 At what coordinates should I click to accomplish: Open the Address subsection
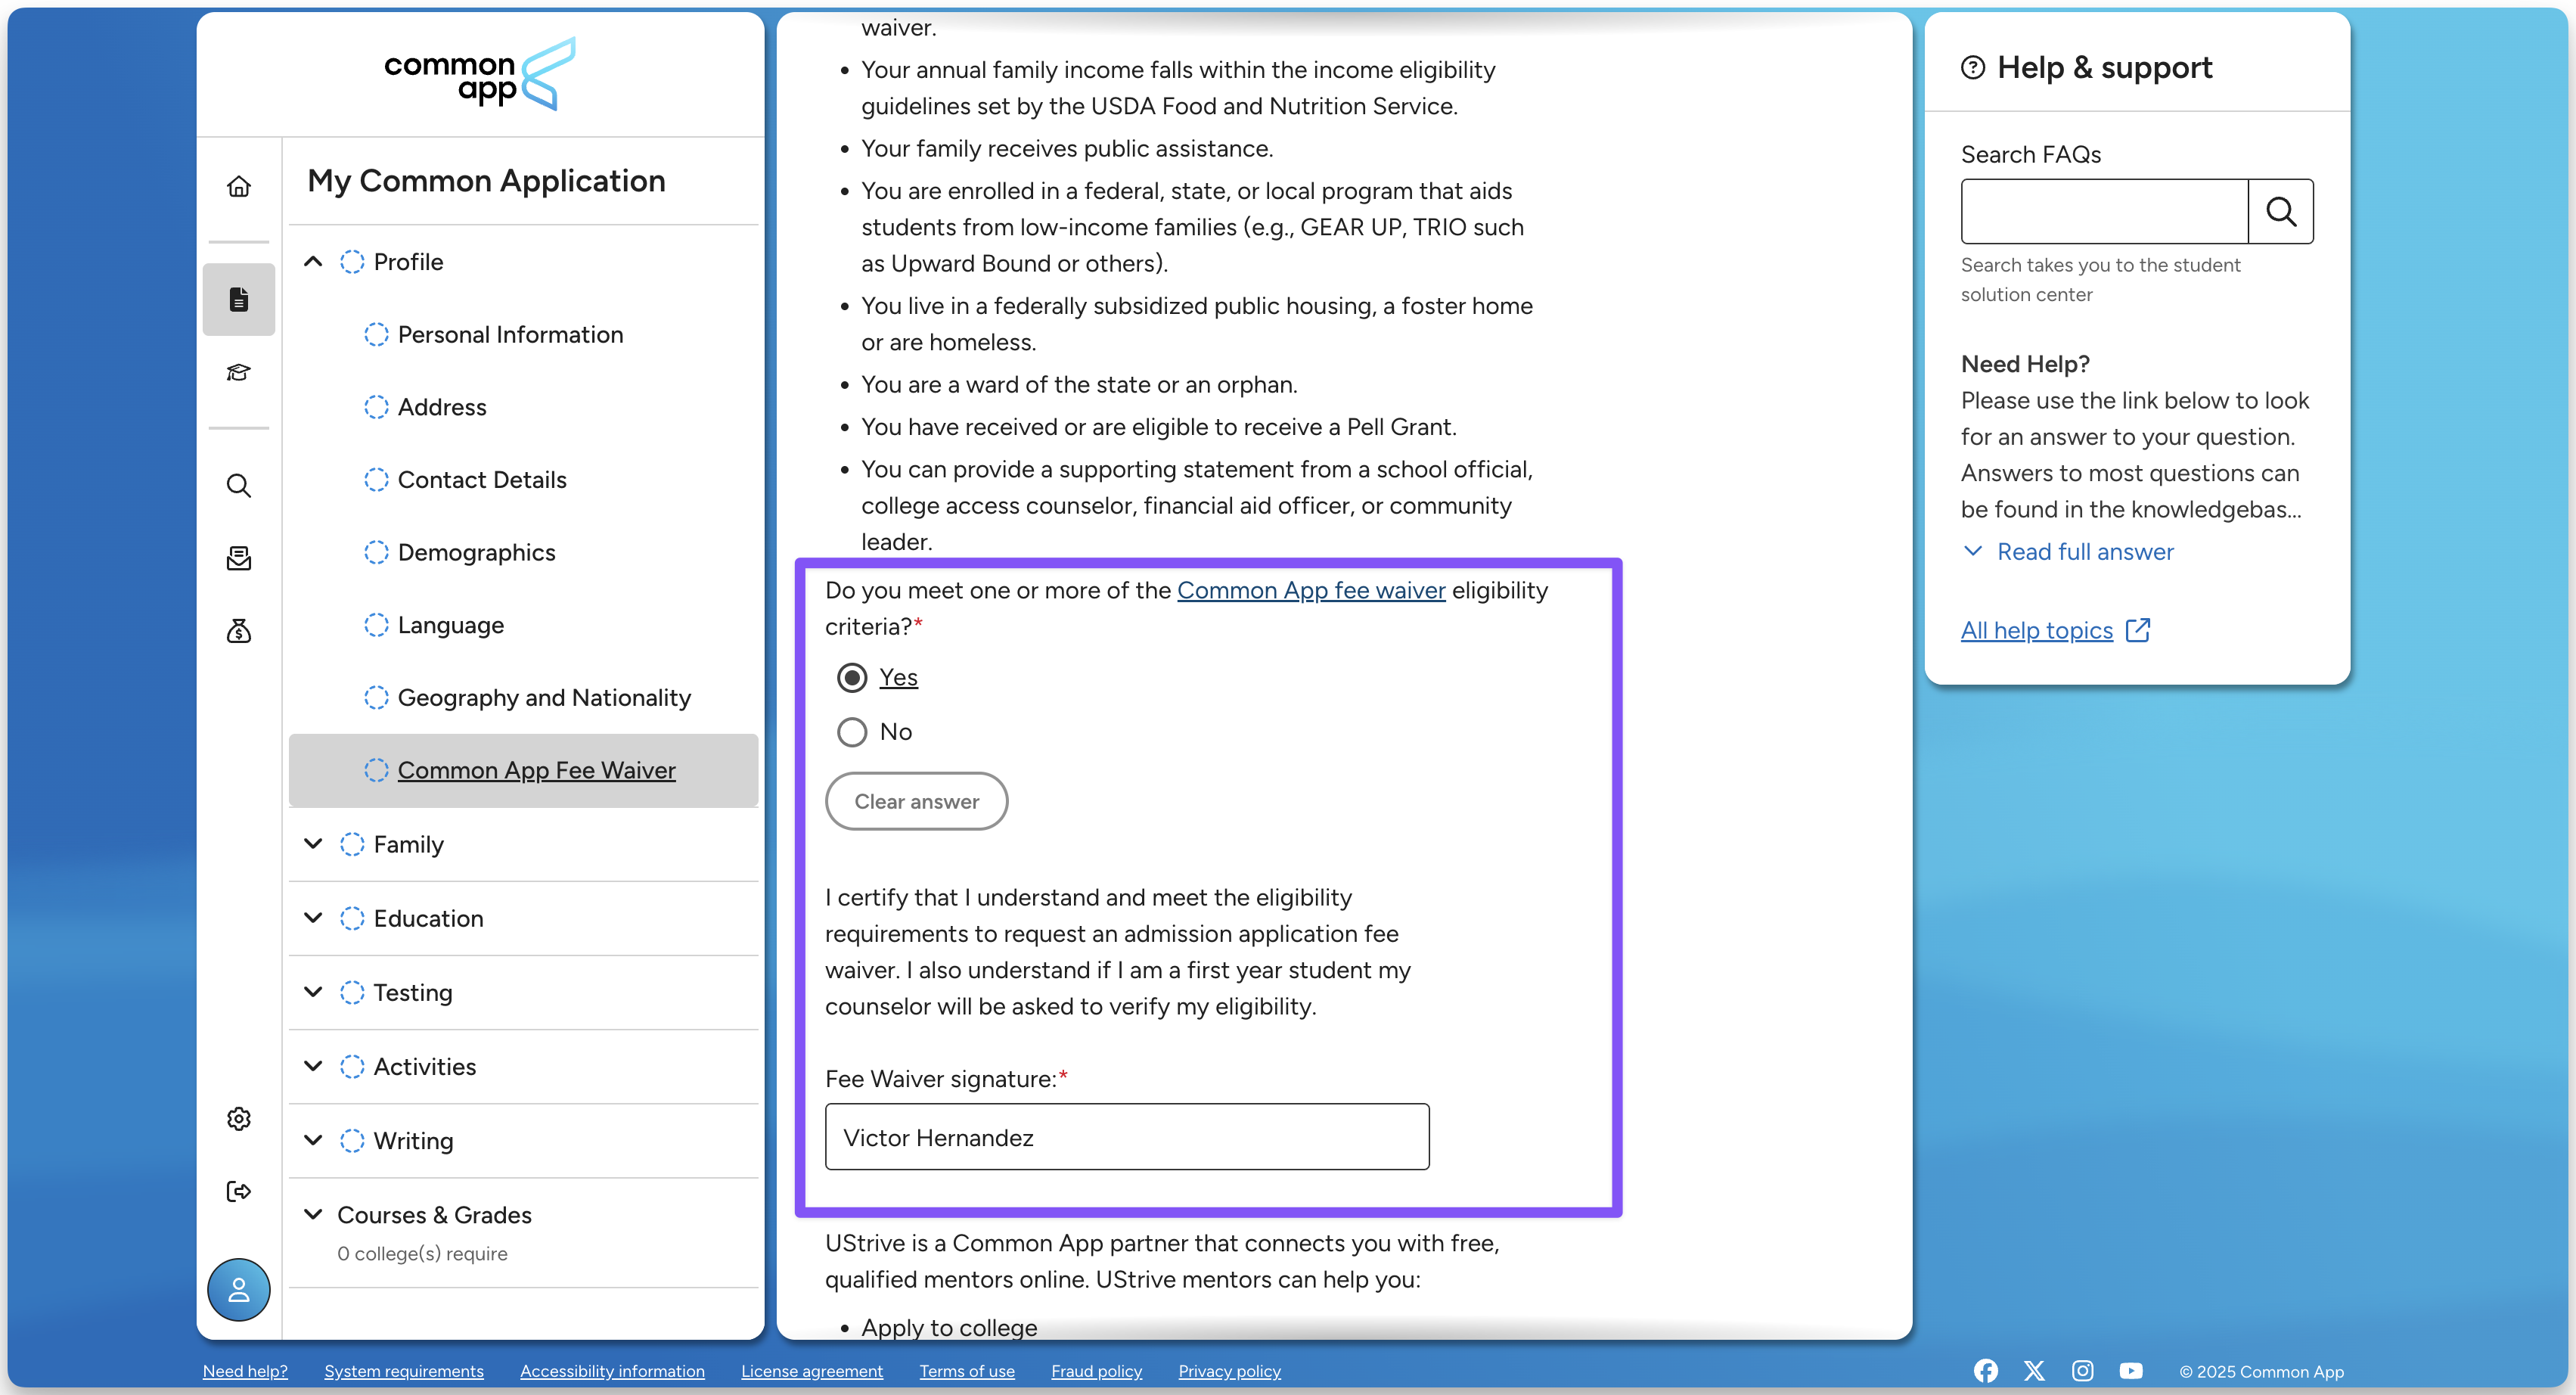(x=442, y=407)
